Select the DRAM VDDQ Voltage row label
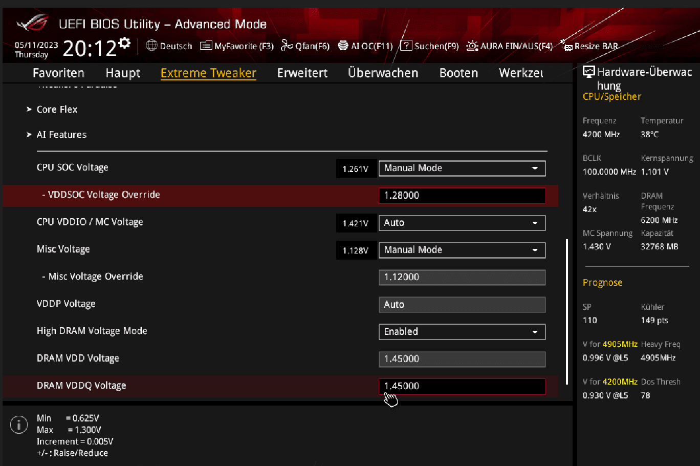The width and height of the screenshot is (700, 466). click(81, 386)
